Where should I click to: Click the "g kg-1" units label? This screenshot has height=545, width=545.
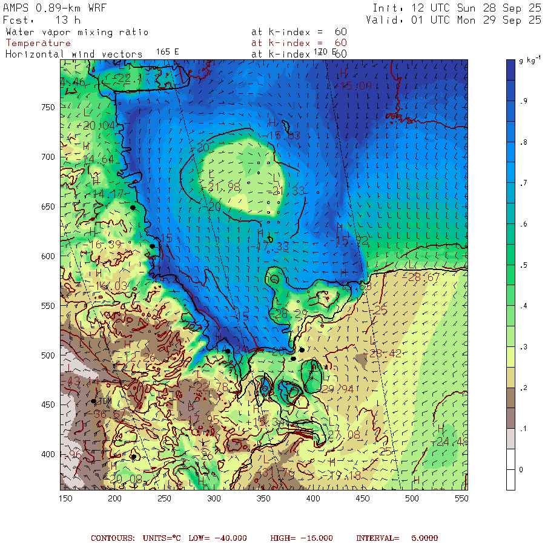tap(529, 62)
